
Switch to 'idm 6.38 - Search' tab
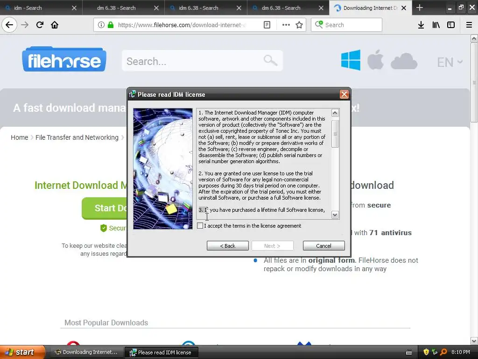pos(205,7)
